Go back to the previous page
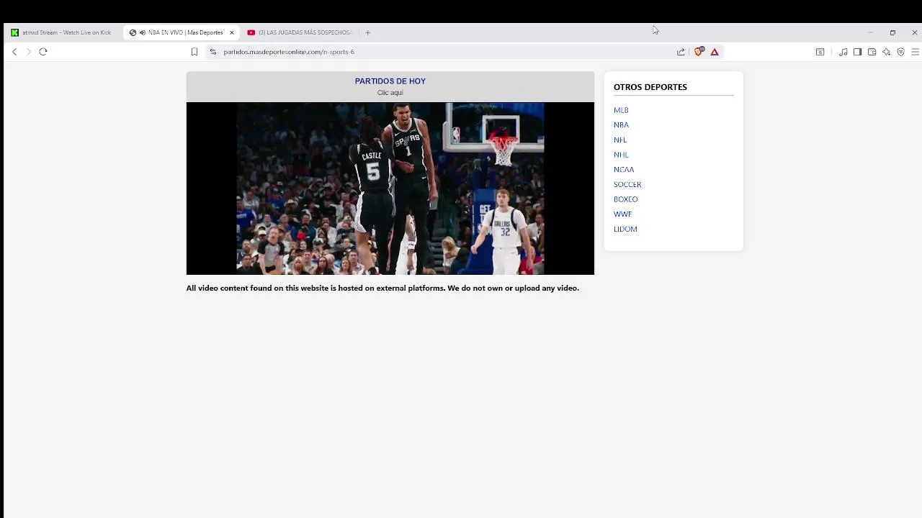This screenshot has width=922, height=518. click(14, 52)
